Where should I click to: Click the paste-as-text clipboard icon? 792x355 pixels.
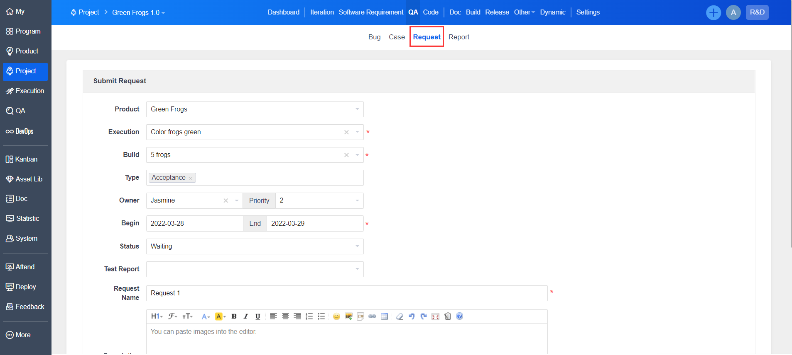tap(447, 316)
